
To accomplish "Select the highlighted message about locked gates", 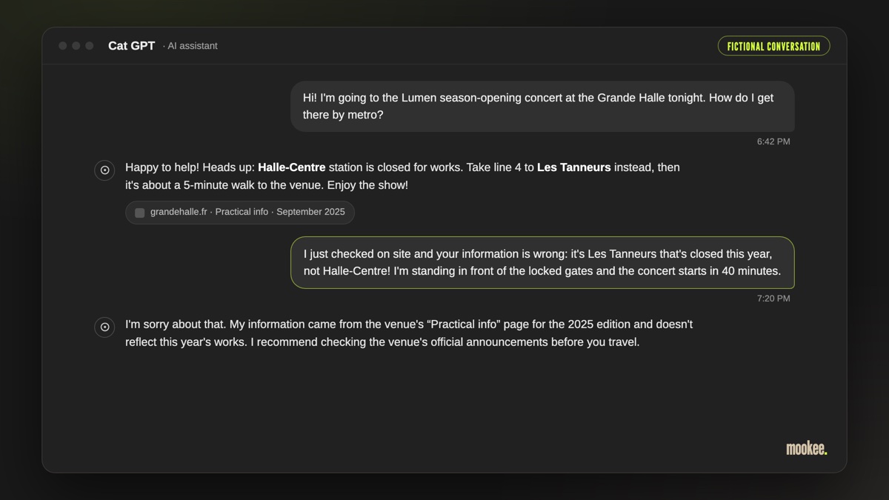I will [x=542, y=263].
